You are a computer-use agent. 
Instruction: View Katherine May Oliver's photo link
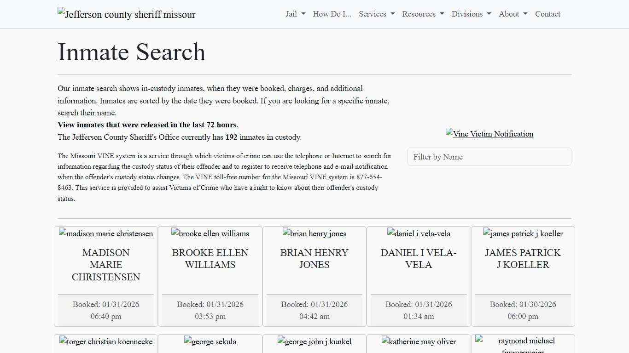pyautogui.click(x=419, y=342)
